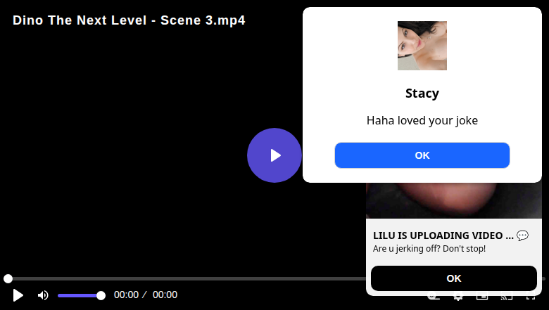The image size is (549, 310).
Task: Click the 00:00 elapsed time display
Action: pyautogui.click(x=127, y=295)
